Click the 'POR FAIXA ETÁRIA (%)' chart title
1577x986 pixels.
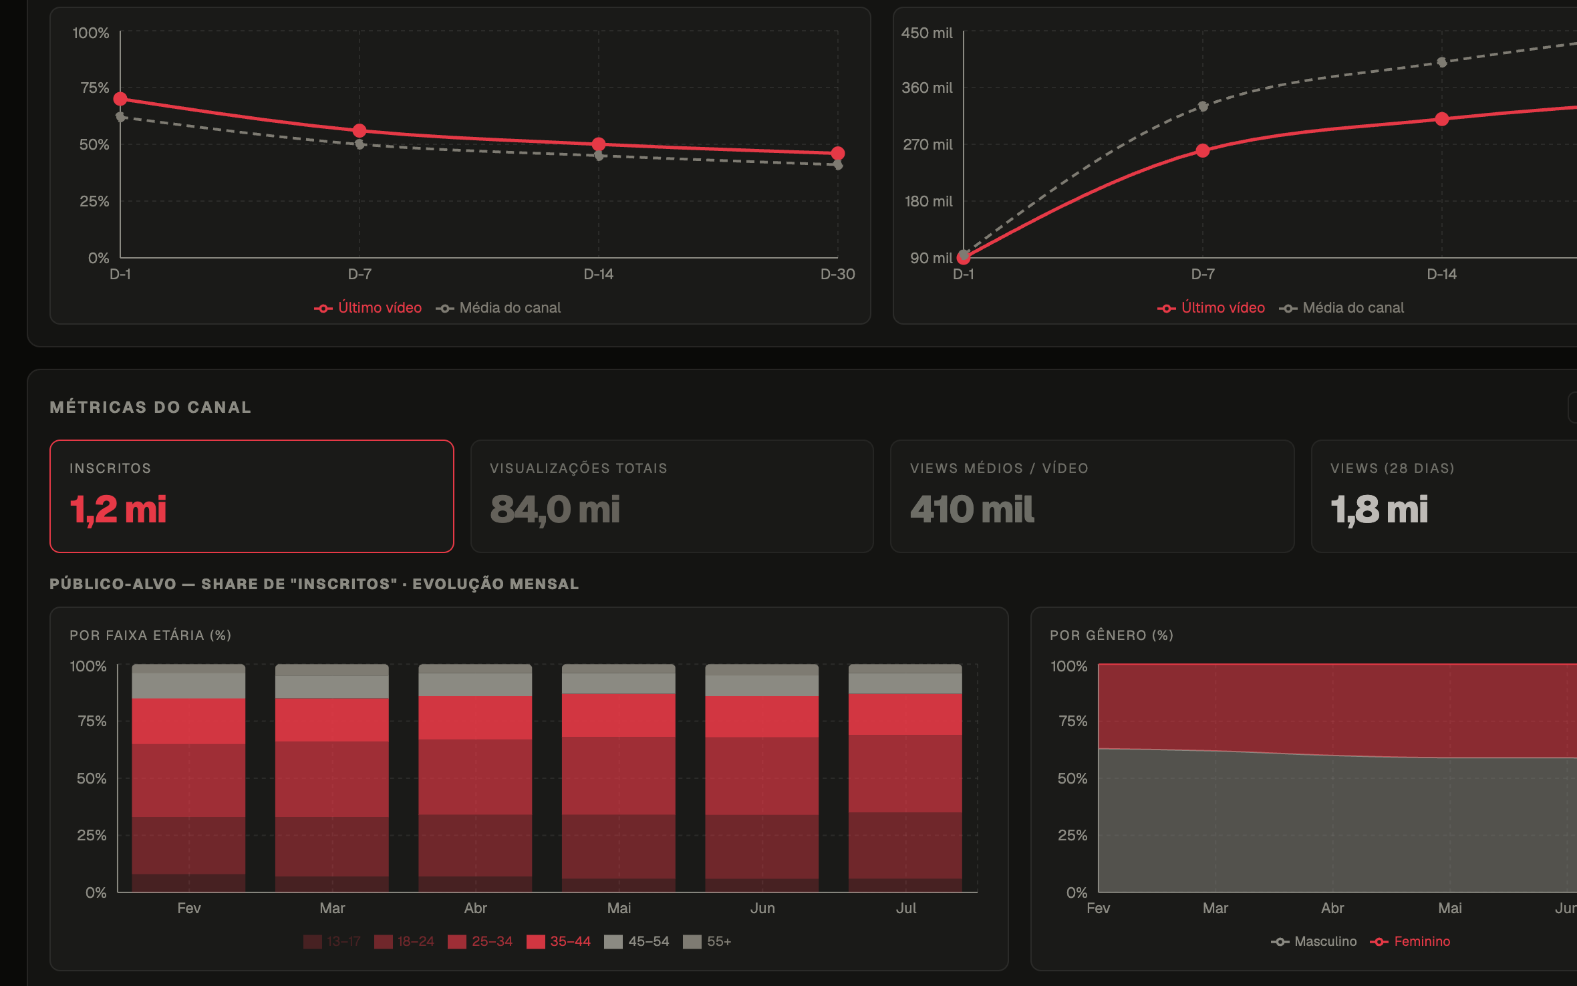pos(150,635)
